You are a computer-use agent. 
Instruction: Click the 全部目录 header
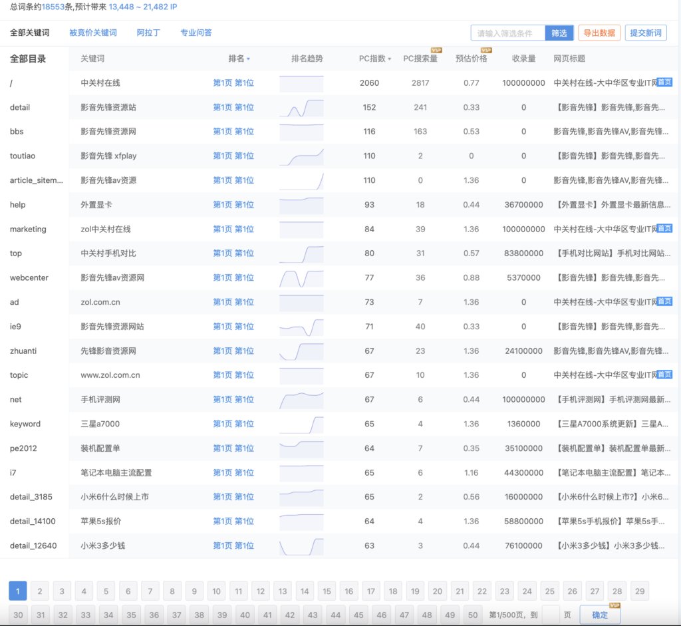click(28, 59)
